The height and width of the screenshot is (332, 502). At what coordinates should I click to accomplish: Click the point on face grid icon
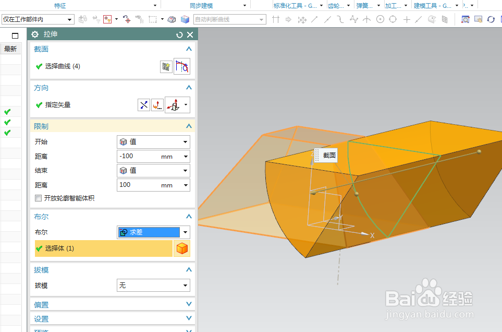coord(444,19)
